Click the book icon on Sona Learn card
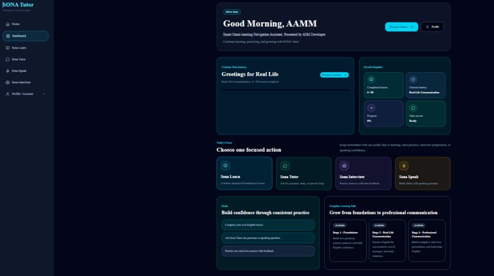This screenshot has height=276, width=494. (x=226, y=165)
